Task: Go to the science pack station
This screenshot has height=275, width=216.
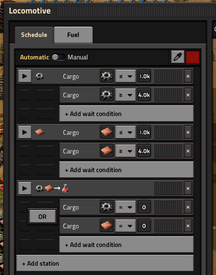Action: [x=25, y=188]
